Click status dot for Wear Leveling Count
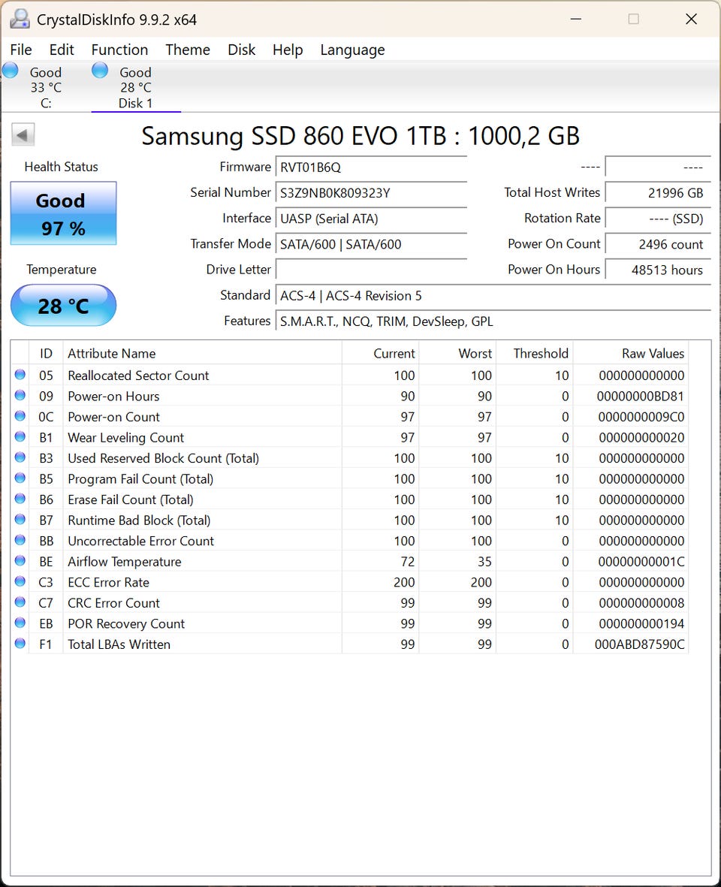This screenshot has width=721, height=887. pos(20,436)
